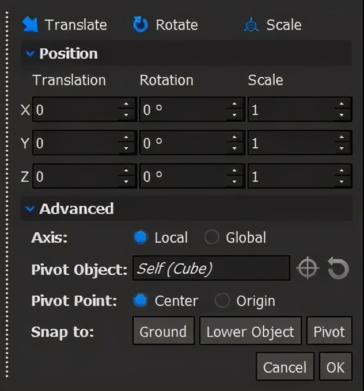Image resolution: width=364 pixels, height=391 pixels.
Task: Click the Lower Object snap button
Action: pyautogui.click(x=250, y=331)
